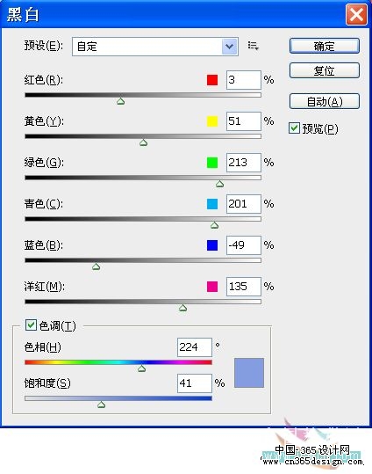Click the 饱和度 saturation slider handle
Viewport: 372px width, 474px height.
(102, 405)
